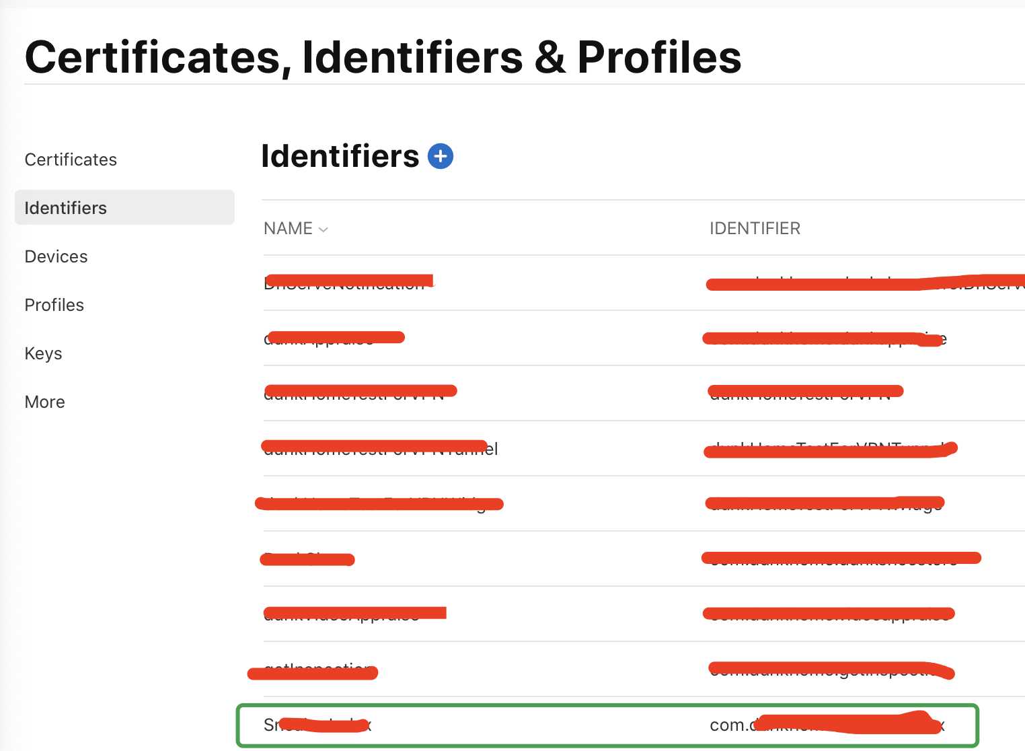
Task: Open the second identifier row name
Action: (x=334, y=338)
